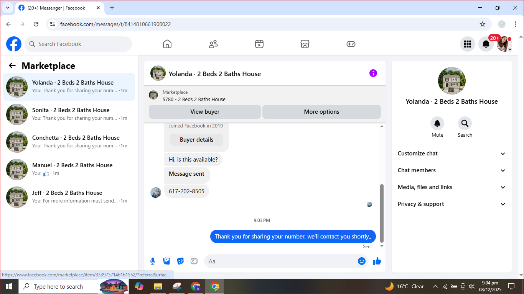This screenshot has height=294, width=524.
Task: Open the Conchetta conversation in the list
Action: [x=69, y=142]
